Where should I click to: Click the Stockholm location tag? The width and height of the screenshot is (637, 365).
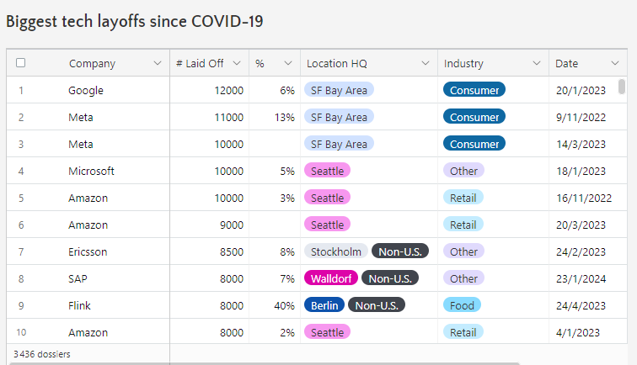336,251
